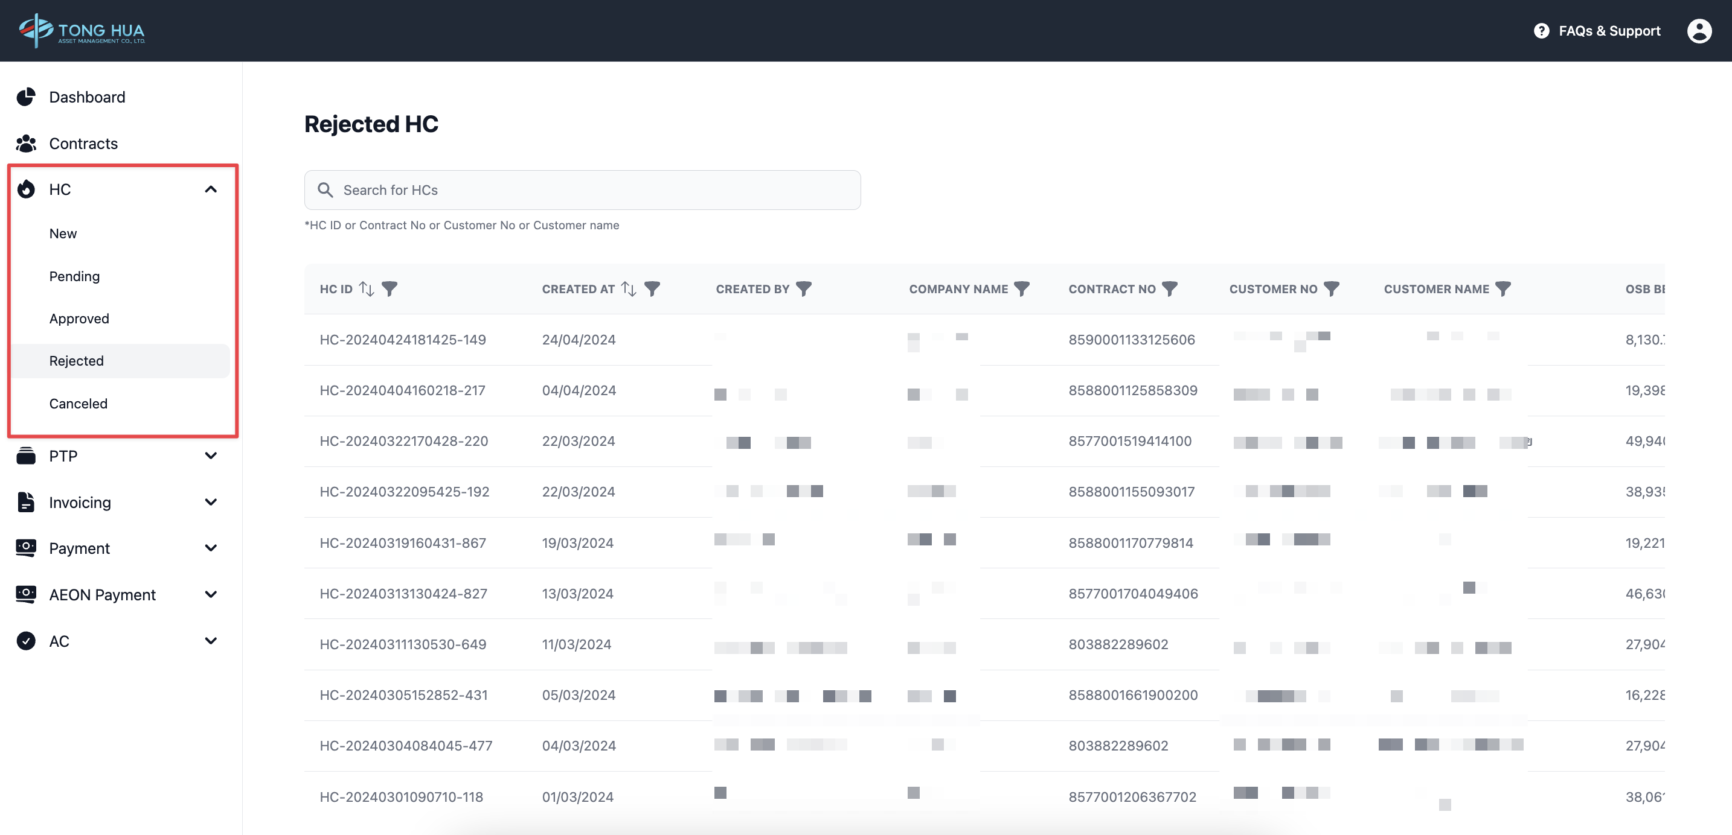
Task: Open the user account avatar icon
Action: [1699, 31]
